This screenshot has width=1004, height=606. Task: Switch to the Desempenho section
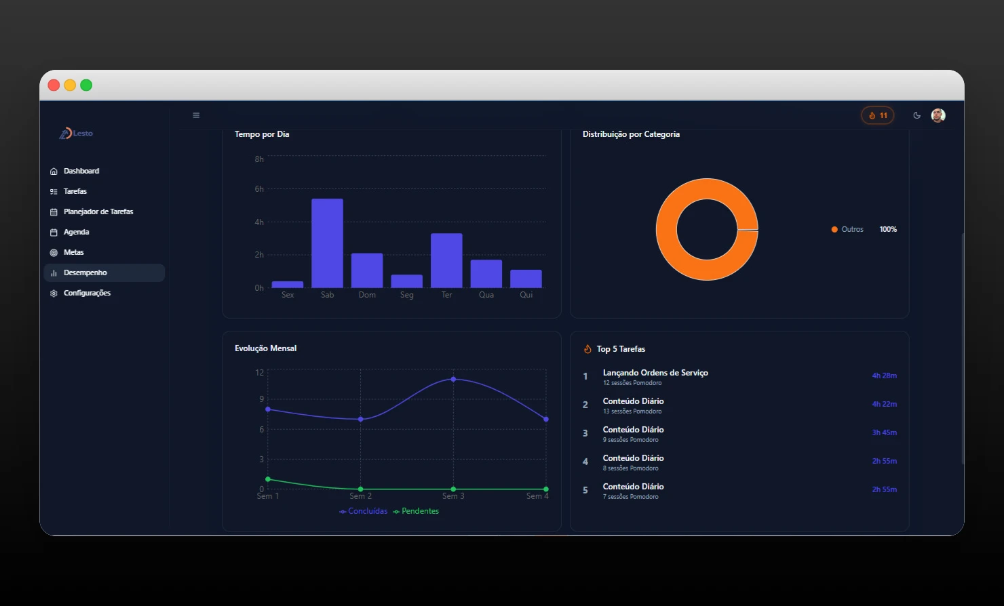(85, 272)
